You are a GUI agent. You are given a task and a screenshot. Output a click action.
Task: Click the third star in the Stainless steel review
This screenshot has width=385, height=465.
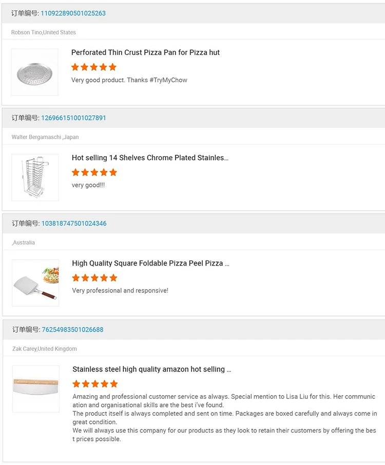pyautogui.click(x=94, y=383)
